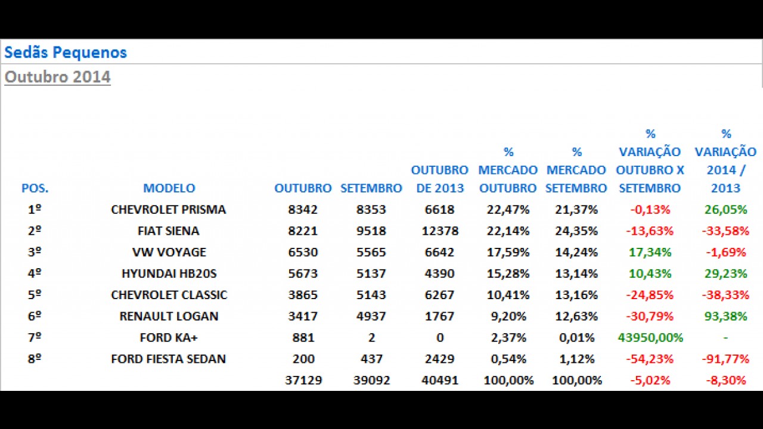This screenshot has height=429, width=763.
Task: Click Logan's September value 4937
Action: point(371,316)
